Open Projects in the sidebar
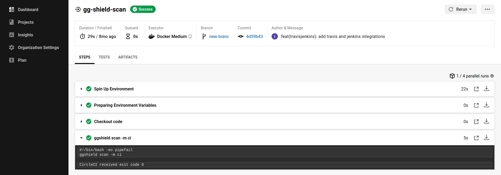This screenshot has height=175, width=501. coord(26,22)
